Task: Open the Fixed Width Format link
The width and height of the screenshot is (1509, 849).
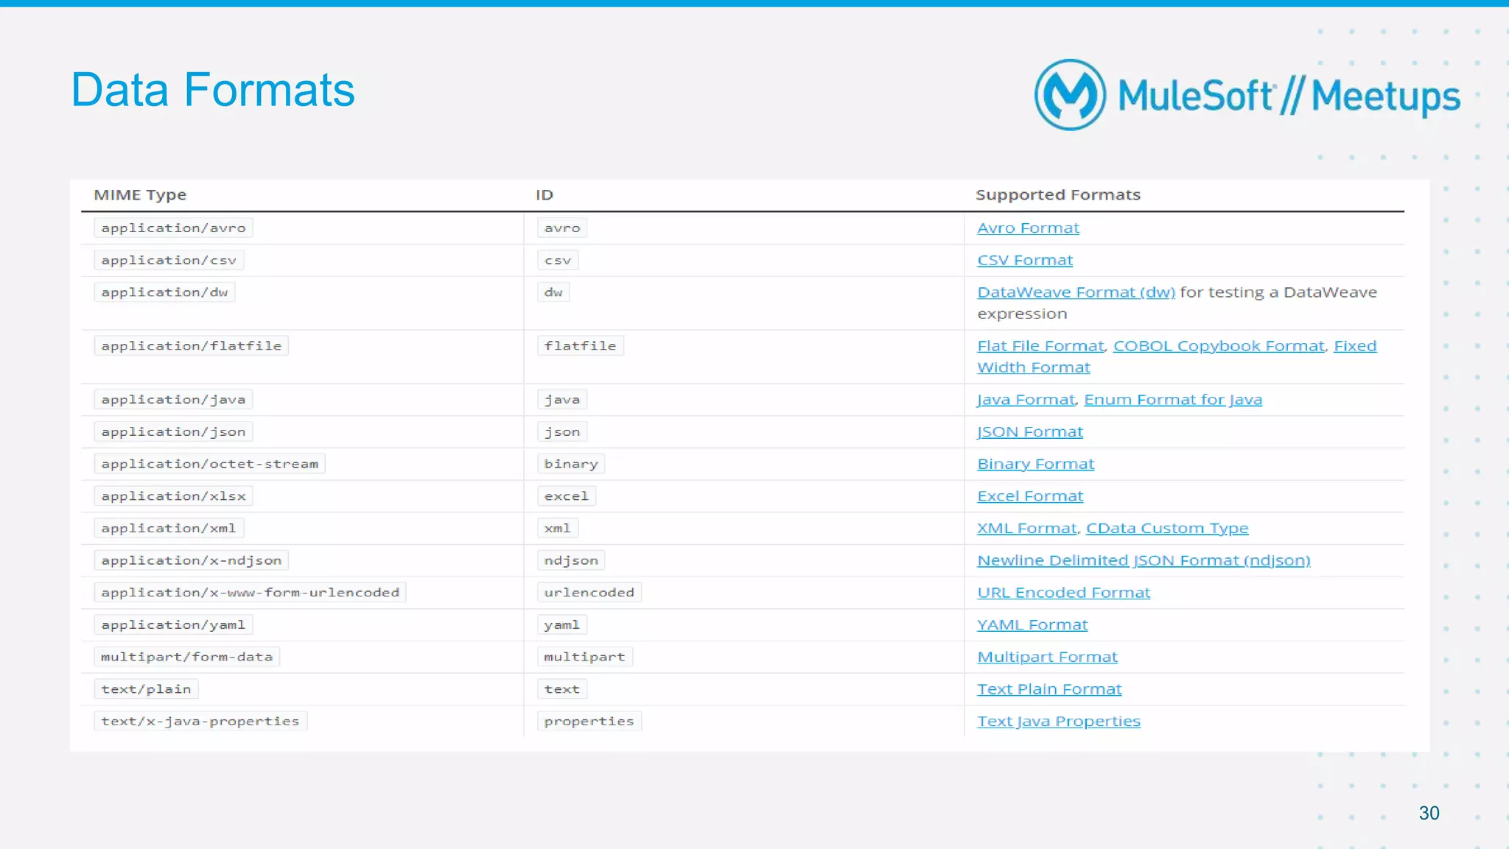Action: point(1034,367)
